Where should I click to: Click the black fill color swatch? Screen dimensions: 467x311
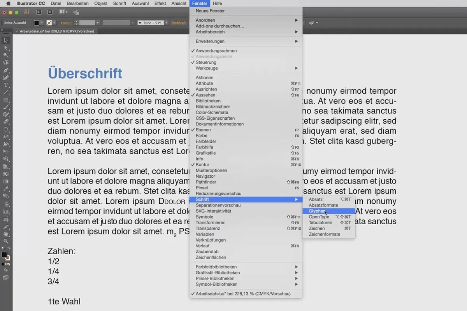click(37, 23)
